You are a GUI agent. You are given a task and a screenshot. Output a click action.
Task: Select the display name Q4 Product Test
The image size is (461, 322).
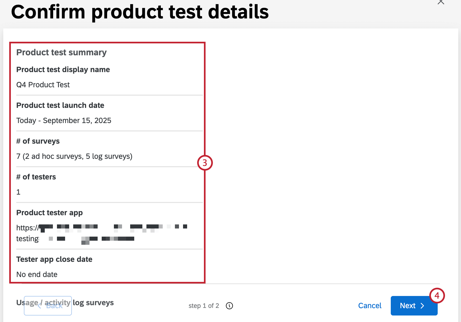coord(43,85)
